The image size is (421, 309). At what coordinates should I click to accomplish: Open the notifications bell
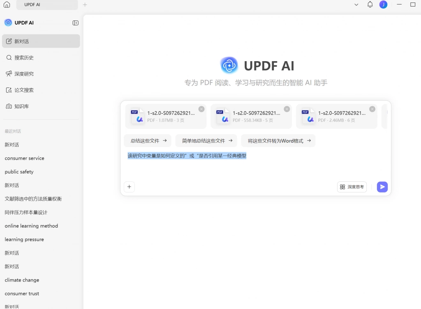(370, 5)
